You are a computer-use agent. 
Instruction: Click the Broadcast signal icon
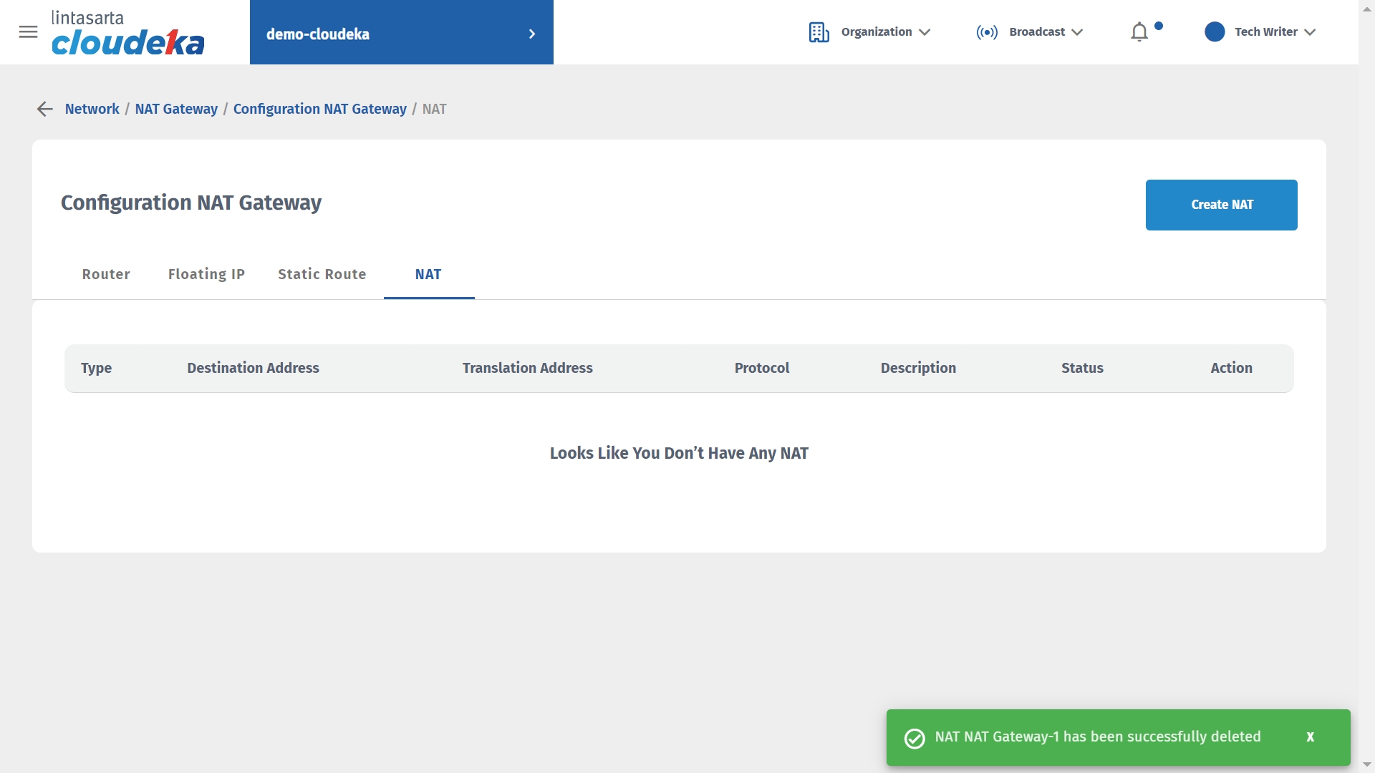(986, 32)
